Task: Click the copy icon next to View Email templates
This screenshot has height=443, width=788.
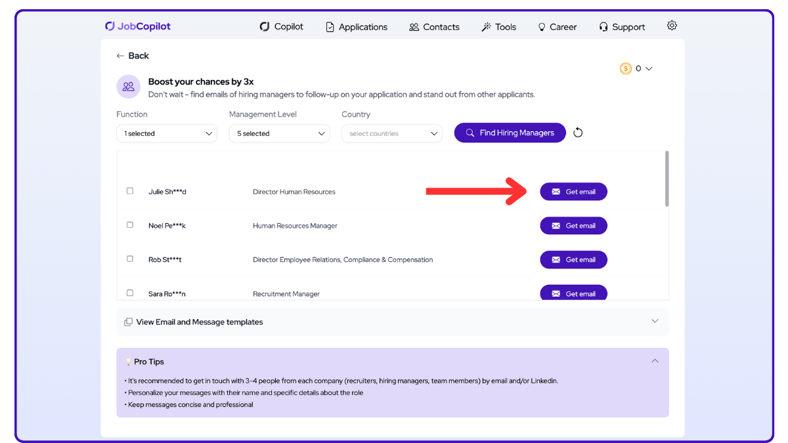Action: tap(128, 322)
